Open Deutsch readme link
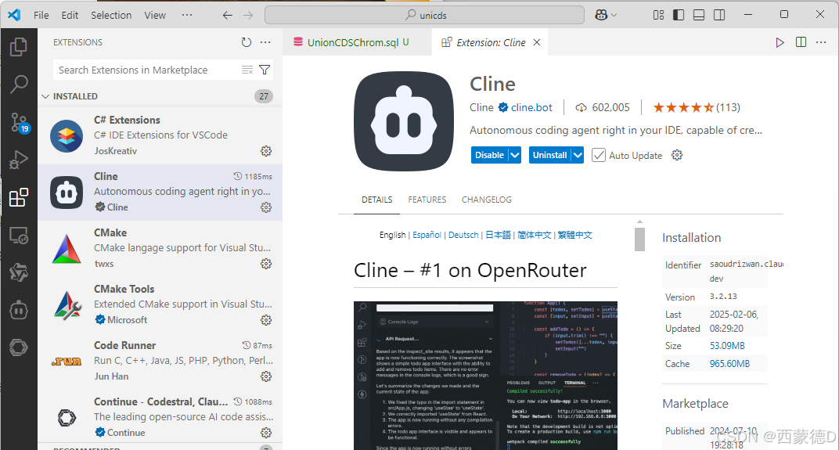This screenshot has height=450, width=839. pos(463,235)
